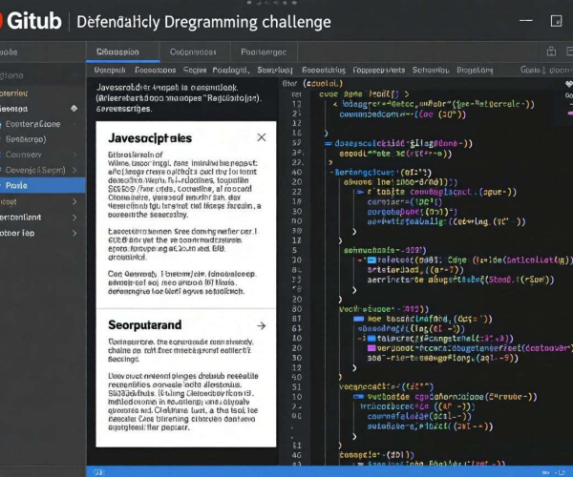
Task: Click the heart icon above the code editor
Action: point(569,84)
